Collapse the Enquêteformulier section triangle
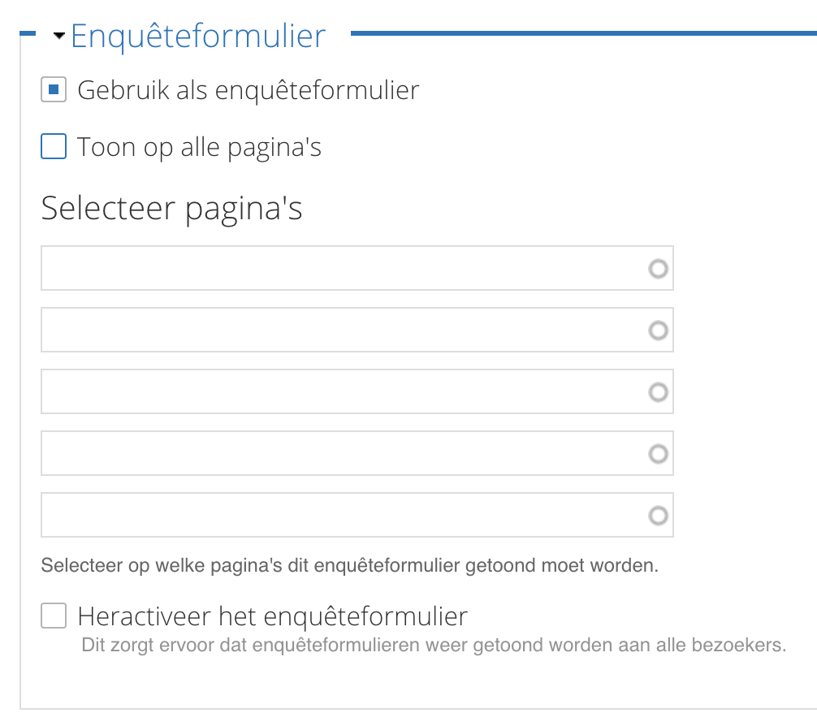Viewport: 817px width, 726px height. point(58,37)
